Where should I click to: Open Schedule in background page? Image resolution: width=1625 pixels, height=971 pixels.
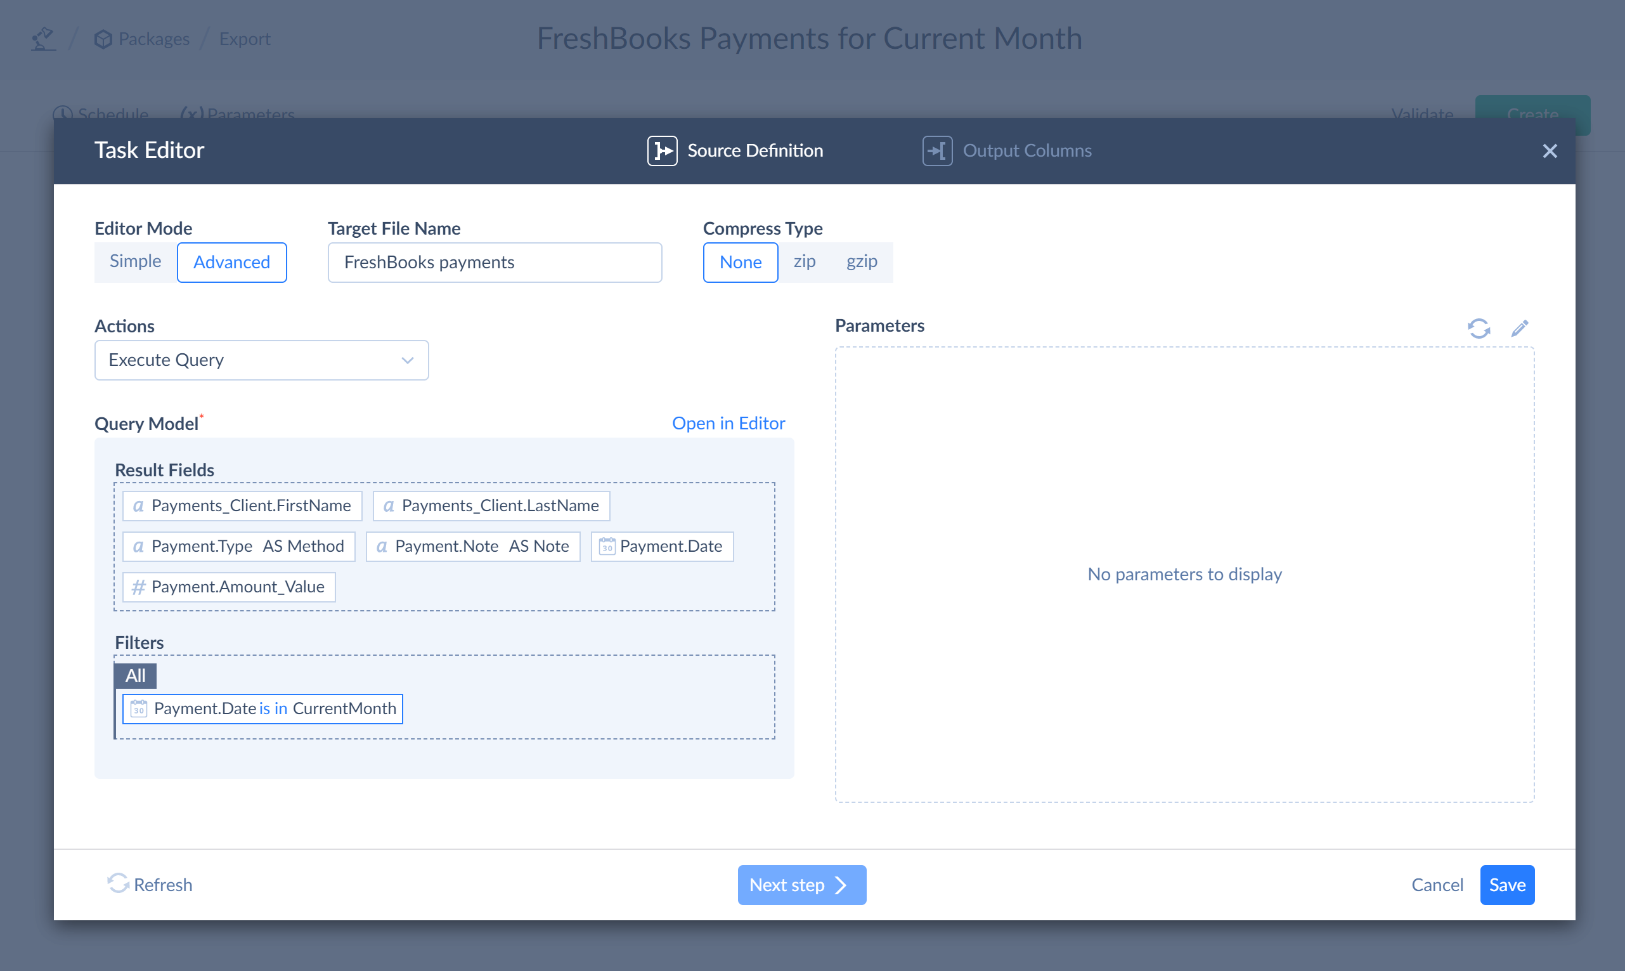[101, 113]
